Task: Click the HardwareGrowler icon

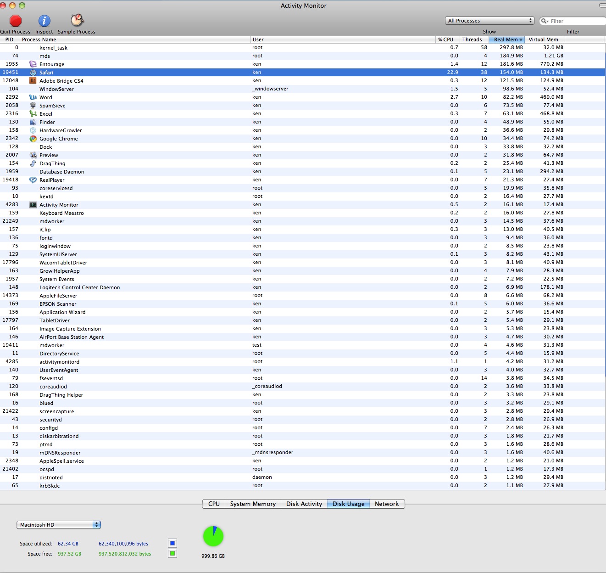Action: tap(33, 130)
